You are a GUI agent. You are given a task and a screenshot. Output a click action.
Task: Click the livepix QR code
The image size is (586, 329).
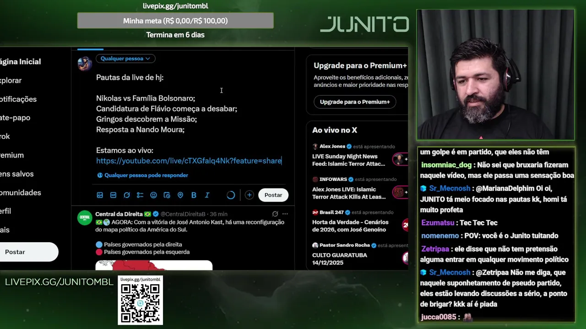(x=141, y=303)
